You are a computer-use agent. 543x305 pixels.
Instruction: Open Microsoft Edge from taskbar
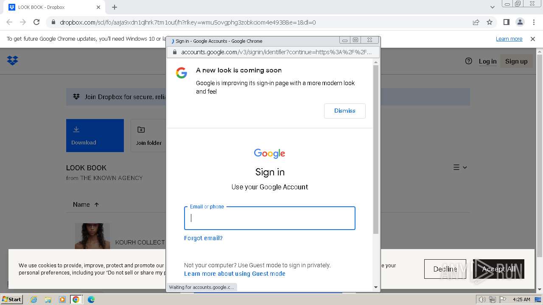pyautogui.click(x=91, y=299)
